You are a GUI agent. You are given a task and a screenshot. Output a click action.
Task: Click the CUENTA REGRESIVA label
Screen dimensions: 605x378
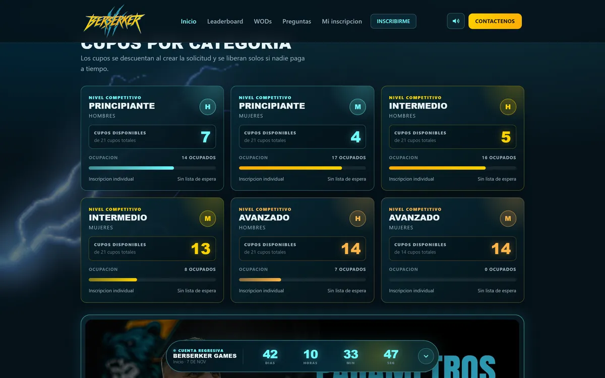pos(201,351)
